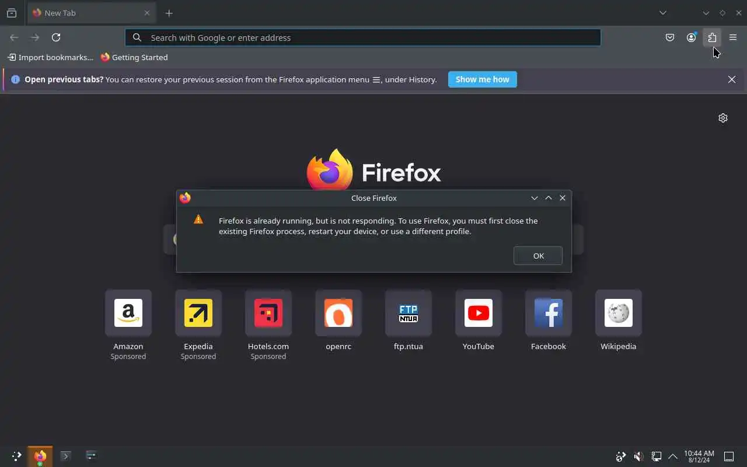Click OK in Close Firefox dialog
The image size is (747, 467).
538,256
